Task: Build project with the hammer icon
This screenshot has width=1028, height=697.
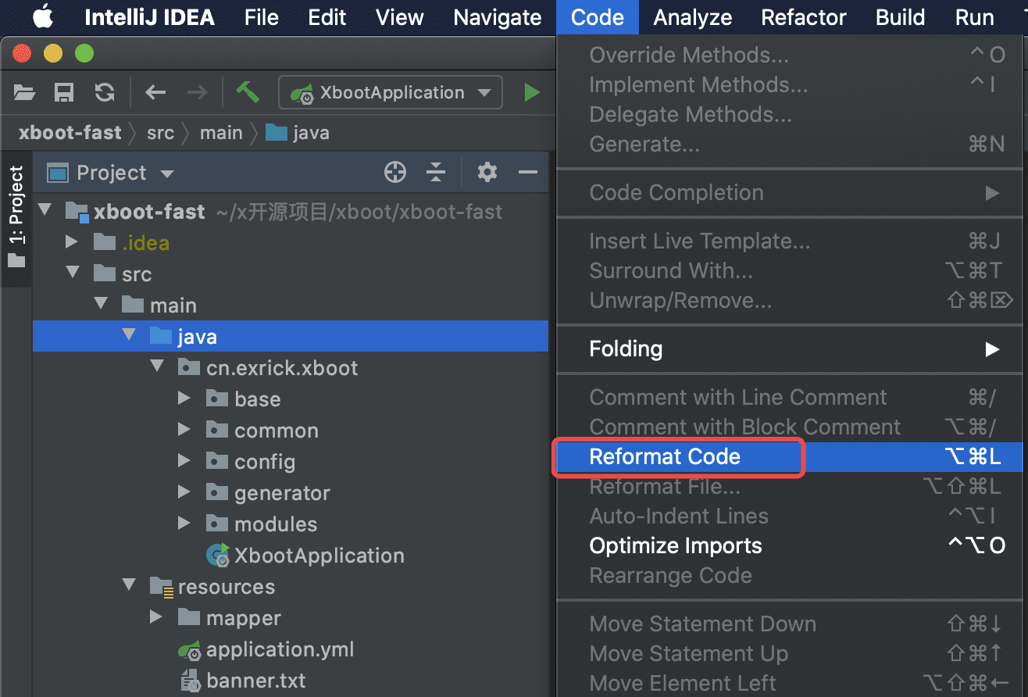Action: point(248,92)
